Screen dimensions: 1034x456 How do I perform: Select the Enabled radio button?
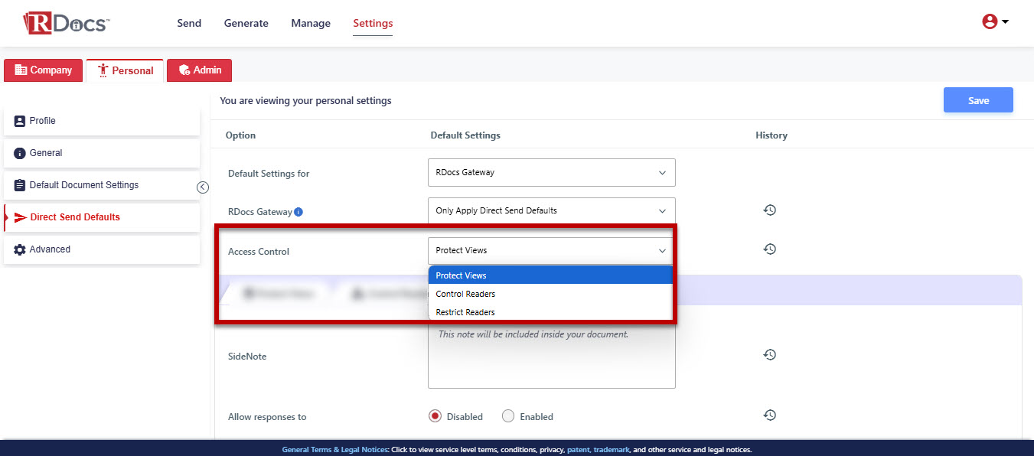pyautogui.click(x=508, y=416)
